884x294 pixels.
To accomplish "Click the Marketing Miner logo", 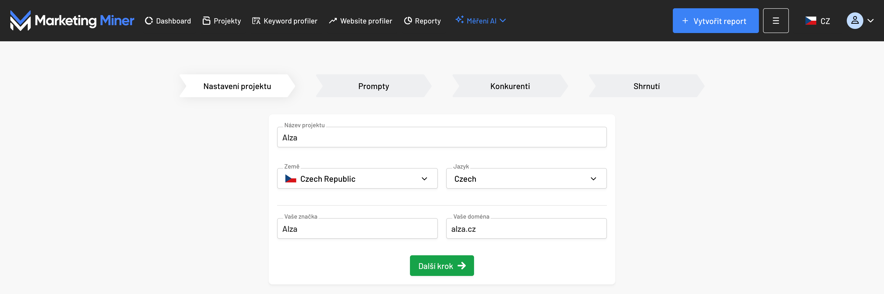I will 72,21.
